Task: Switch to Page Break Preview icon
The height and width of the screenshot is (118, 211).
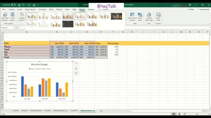Action: coord(185,114)
